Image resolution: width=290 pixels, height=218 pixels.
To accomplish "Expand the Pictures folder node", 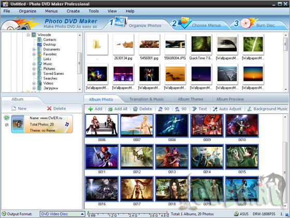I will click(x=34, y=69).
